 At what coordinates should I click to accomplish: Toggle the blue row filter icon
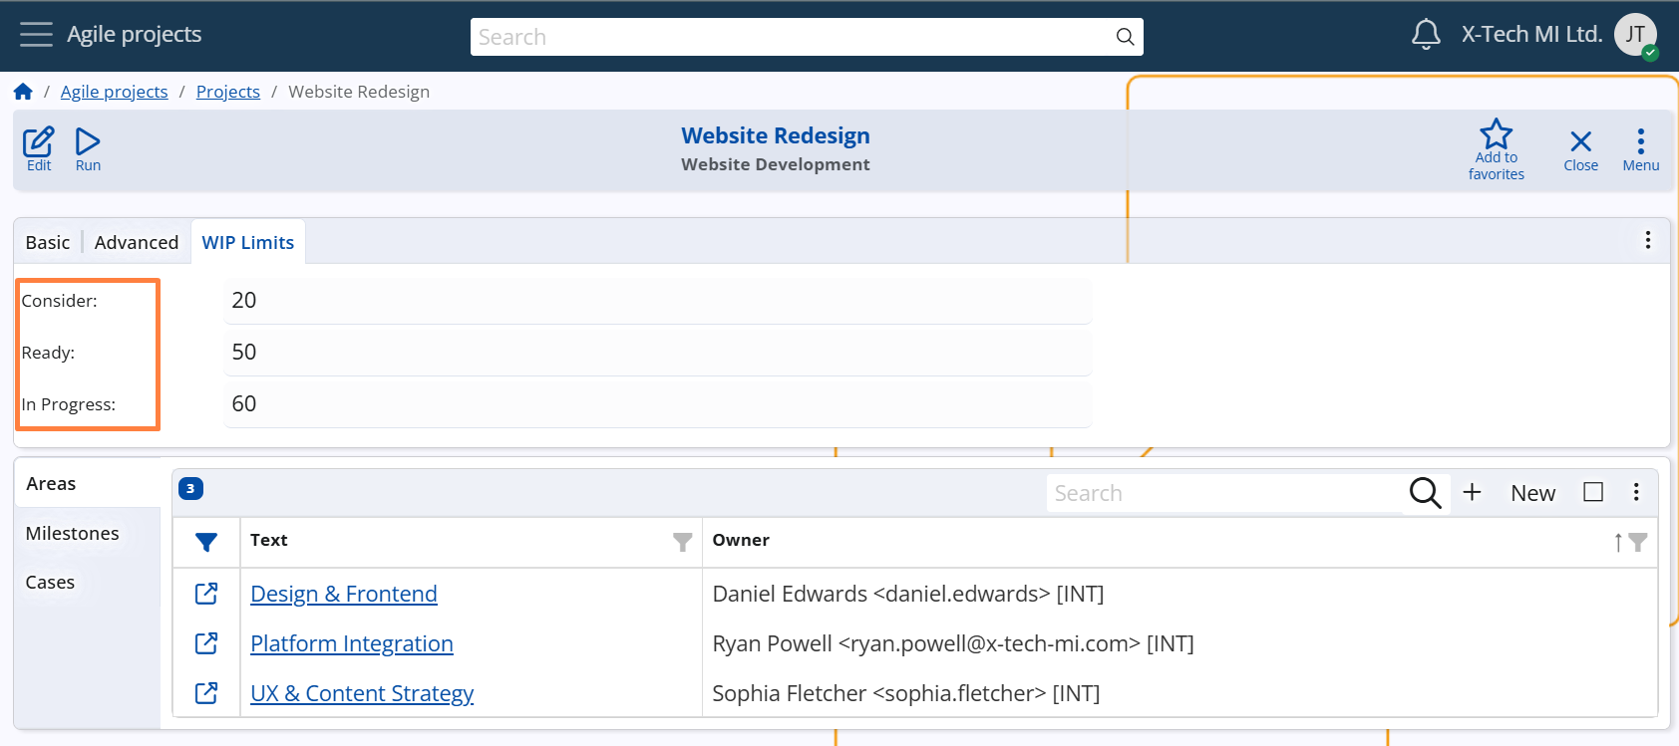pyautogui.click(x=206, y=542)
